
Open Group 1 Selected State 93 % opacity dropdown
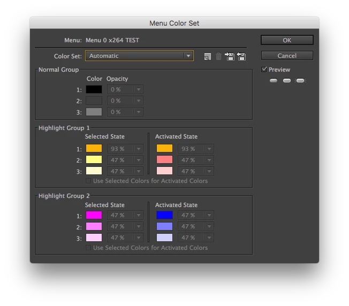(x=125, y=149)
